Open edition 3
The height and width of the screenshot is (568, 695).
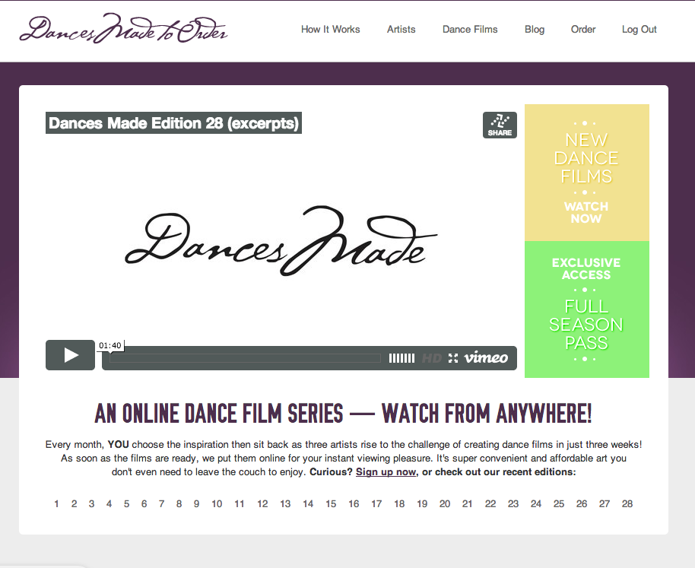[x=91, y=504]
